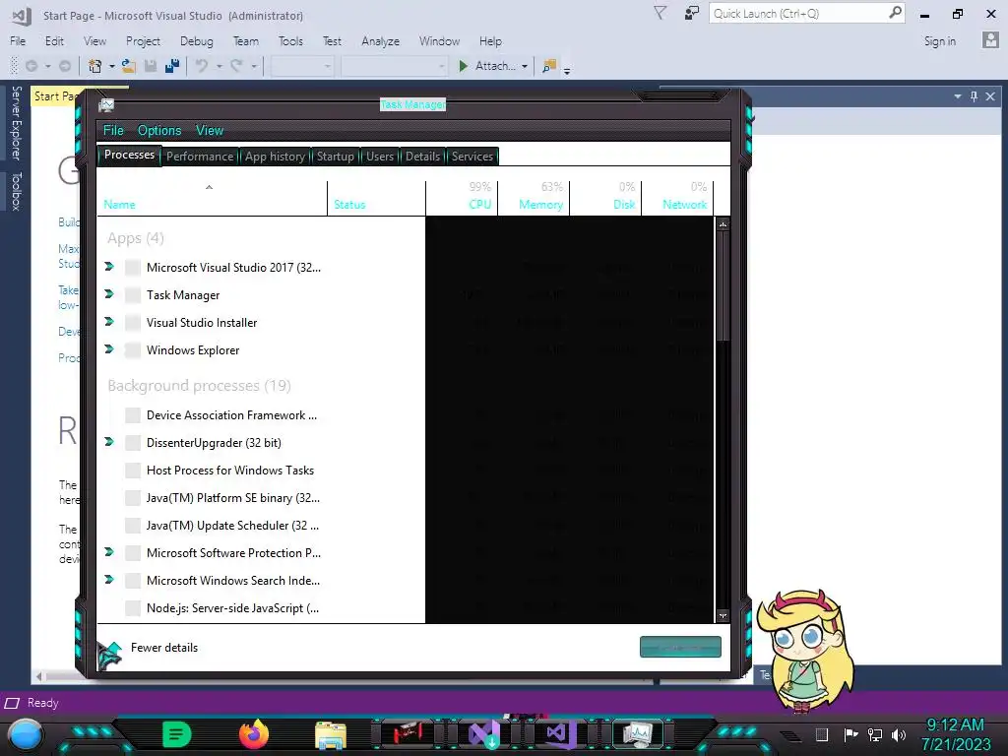The width and height of the screenshot is (1008, 756).
Task: Open the Attach button dropdown arrow
Action: 525,66
